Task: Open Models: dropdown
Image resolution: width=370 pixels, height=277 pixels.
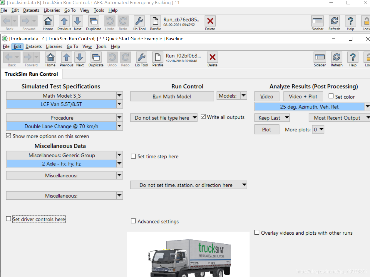Action: click(x=232, y=96)
